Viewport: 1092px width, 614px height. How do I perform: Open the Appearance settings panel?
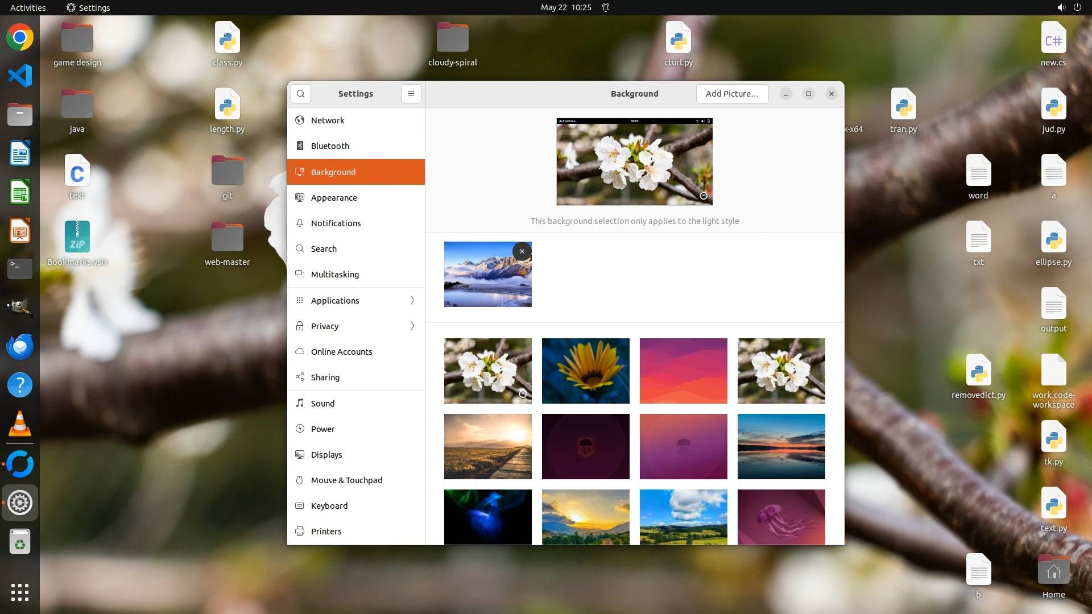click(x=334, y=198)
